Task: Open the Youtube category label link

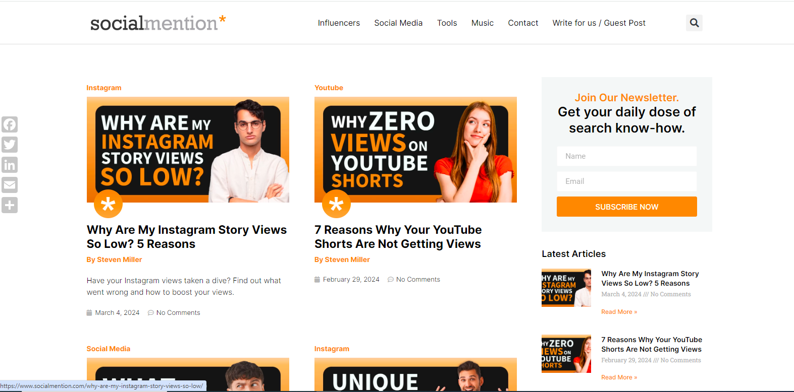Action: tap(329, 88)
